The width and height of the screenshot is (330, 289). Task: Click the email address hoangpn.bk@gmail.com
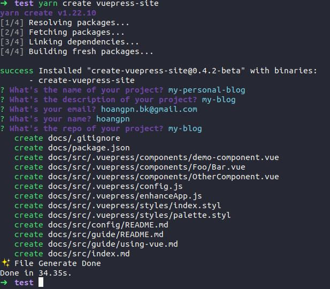coord(149,109)
